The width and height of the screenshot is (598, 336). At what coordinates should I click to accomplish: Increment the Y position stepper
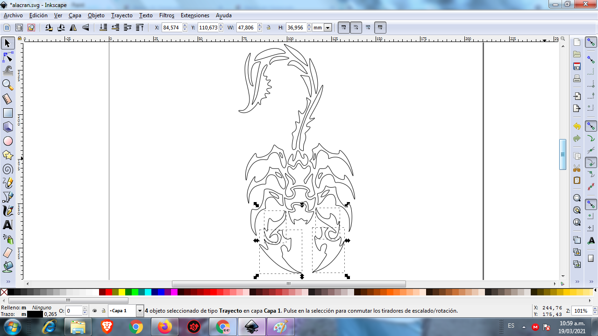tap(222, 26)
